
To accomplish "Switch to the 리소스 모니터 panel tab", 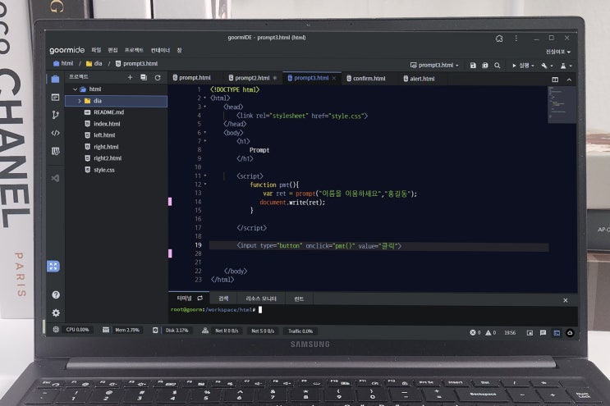I will pyautogui.click(x=261, y=299).
